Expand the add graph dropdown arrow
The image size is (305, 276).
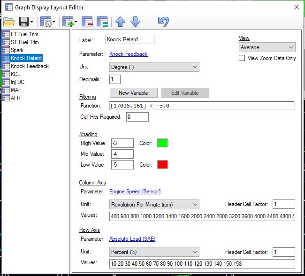[x=76, y=22]
